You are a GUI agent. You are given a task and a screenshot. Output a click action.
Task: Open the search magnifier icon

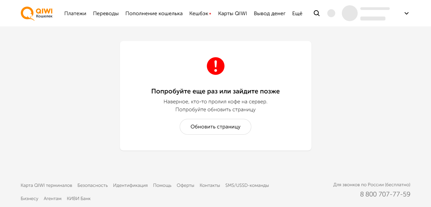pyautogui.click(x=316, y=14)
